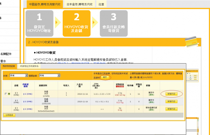Open the small table thumbnail behind the popup
Viewport: 210px width, 135px height.
pyautogui.click(x=192, y=76)
